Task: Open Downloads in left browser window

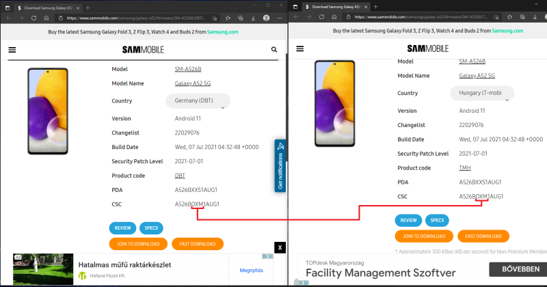Action: point(253,18)
